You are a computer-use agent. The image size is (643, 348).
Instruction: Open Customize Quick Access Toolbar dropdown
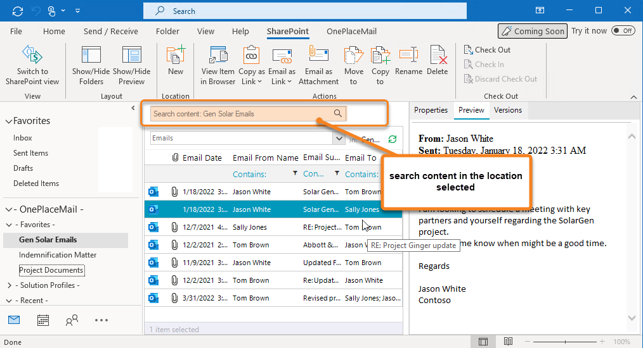click(x=77, y=11)
